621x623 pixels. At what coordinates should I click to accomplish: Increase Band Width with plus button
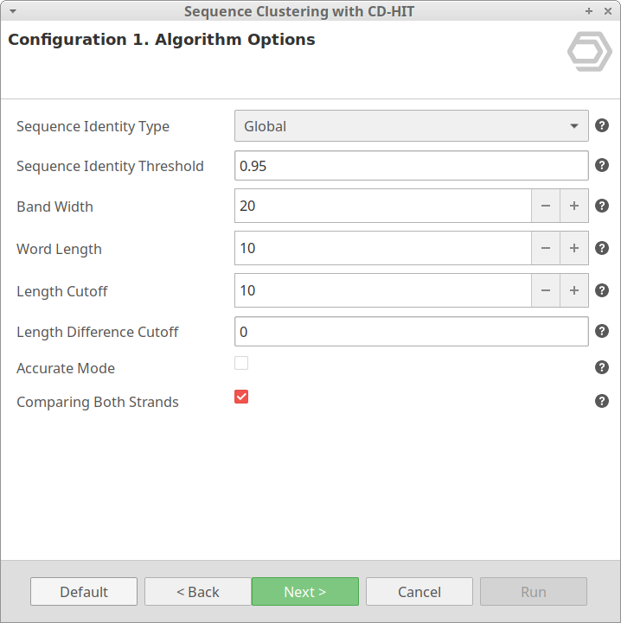573,207
